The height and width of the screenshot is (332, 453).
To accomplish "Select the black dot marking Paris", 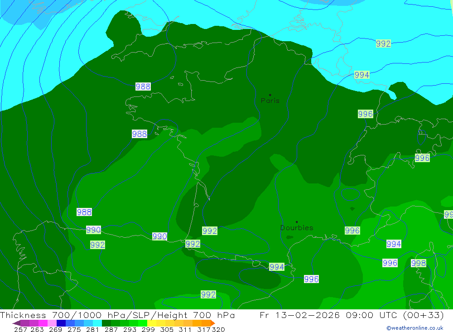I will 270,95.
